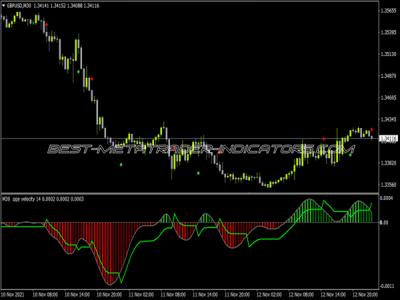Open the chart menu triangle beside GBPUSD,M30
This screenshot has width=400, height=300.
3,5
